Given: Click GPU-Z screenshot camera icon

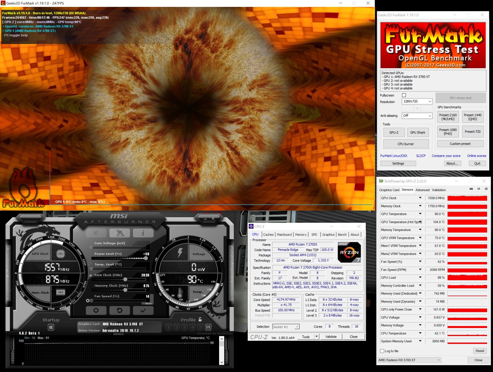Looking at the screenshot, I should pos(471,189).
